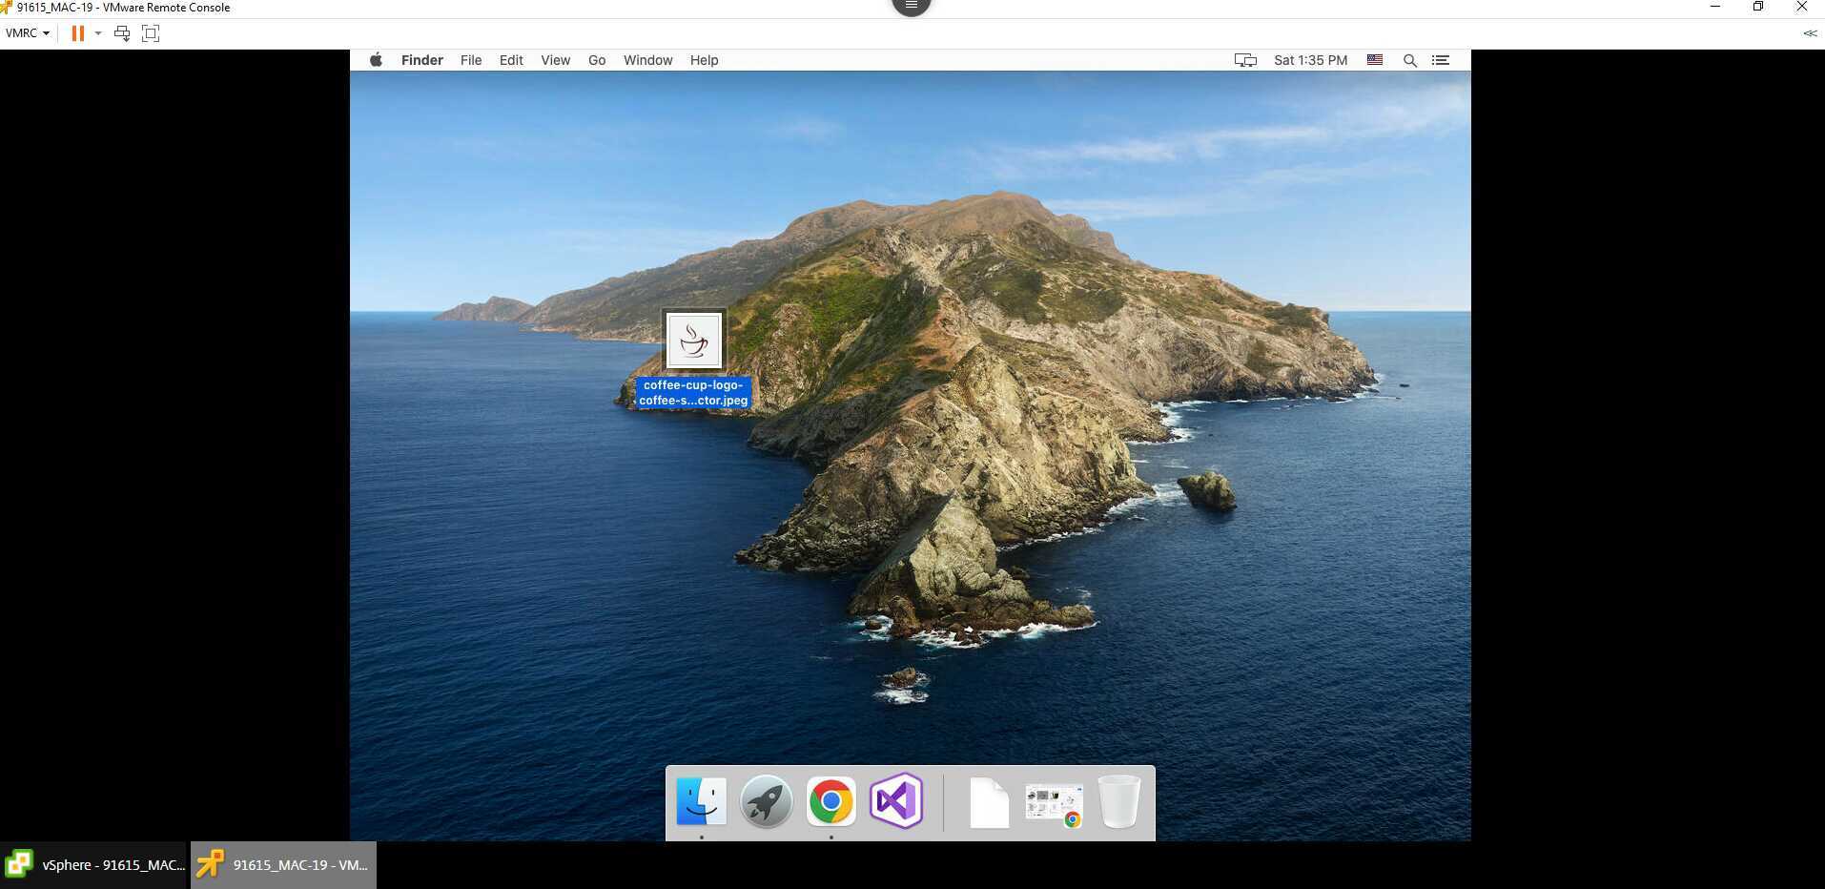Select the coffee-cup-logo jpeg on the desktop
Viewport: 1825px width, 889px height.
[694, 340]
